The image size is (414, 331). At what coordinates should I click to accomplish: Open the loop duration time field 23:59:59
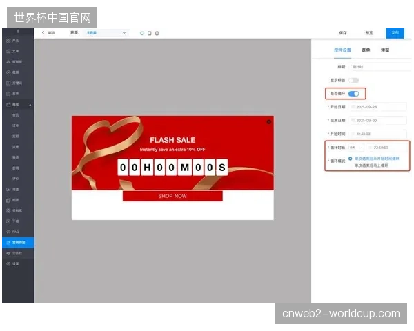click(x=387, y=148)
